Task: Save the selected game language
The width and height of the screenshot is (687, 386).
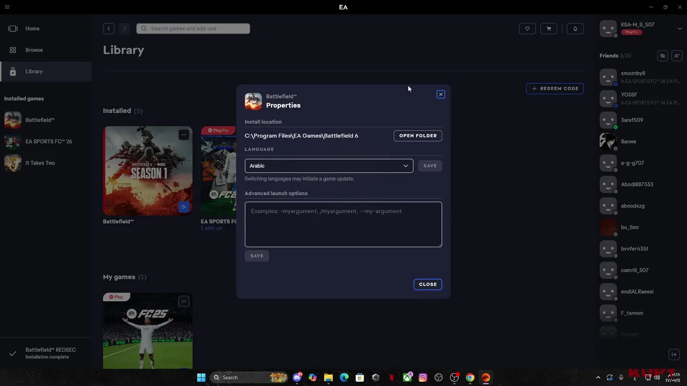Action: tap(430, 166)
